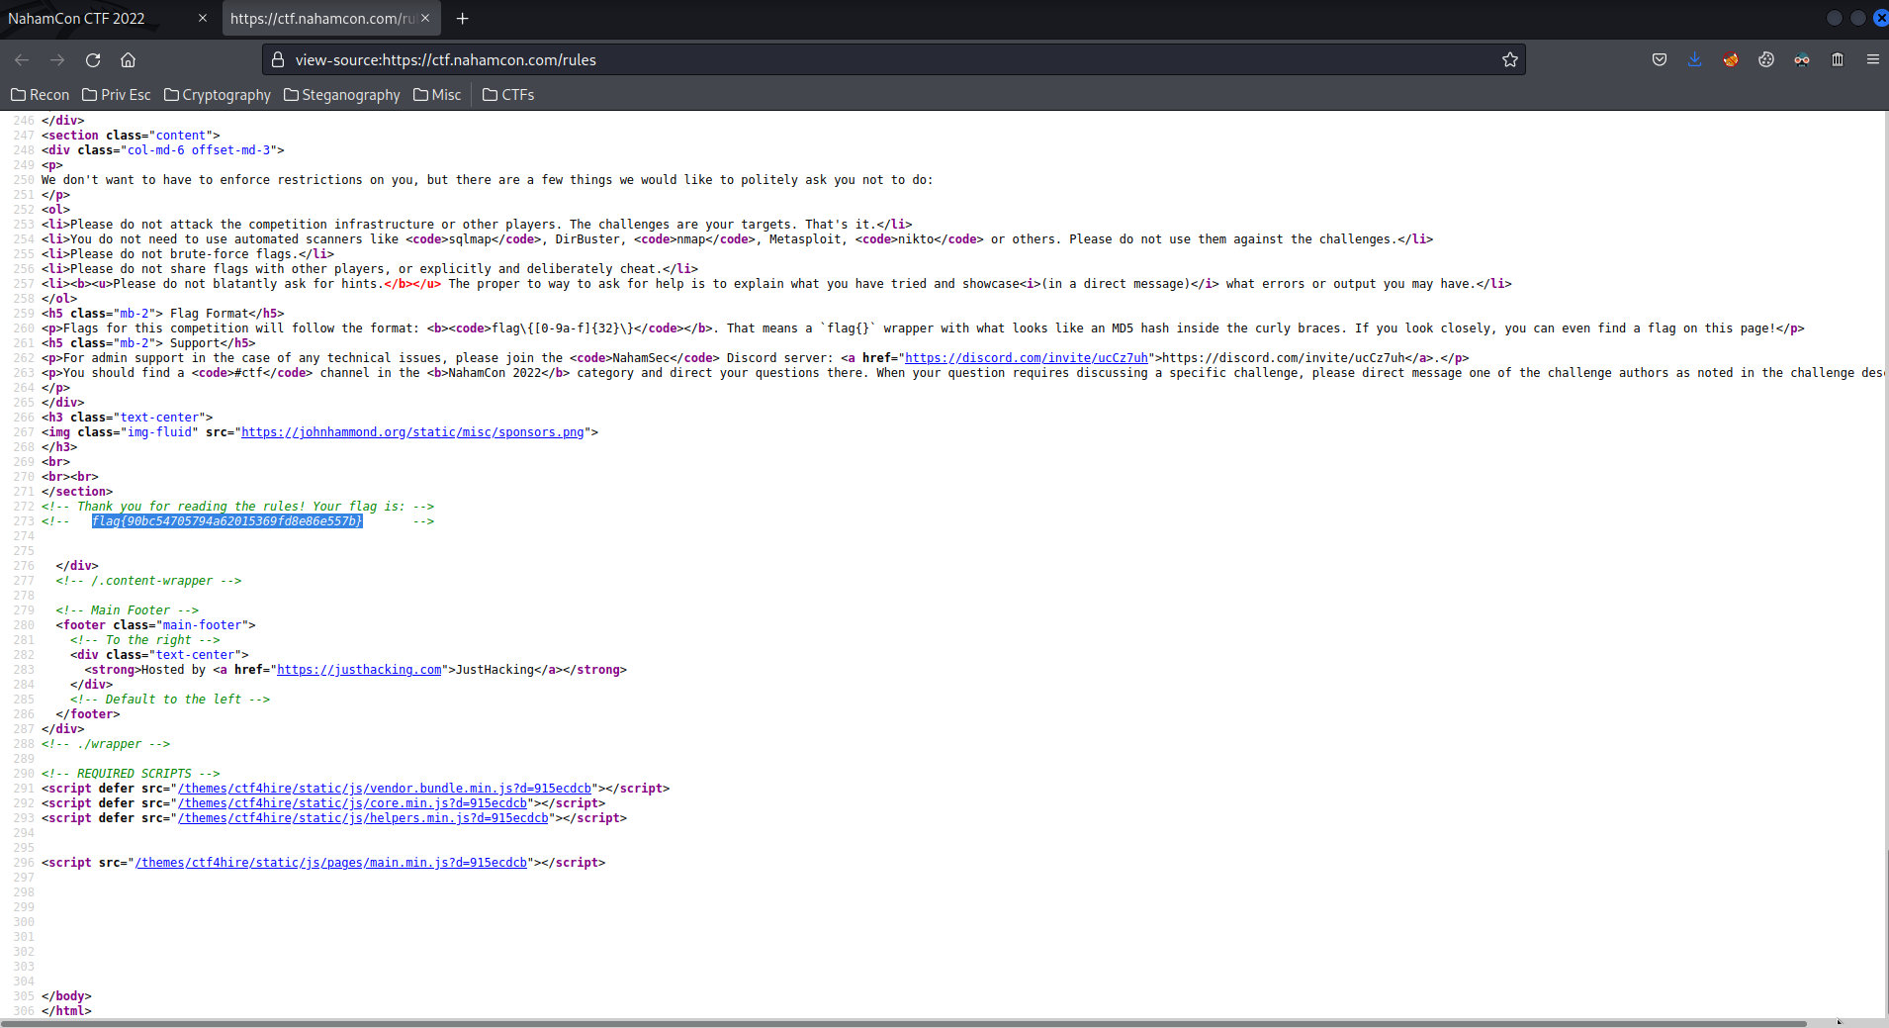The width and height of the screenshot is (1889, 1028).
Task: Open the vendor.bundle.min.js script link
Action: [385, 789]
